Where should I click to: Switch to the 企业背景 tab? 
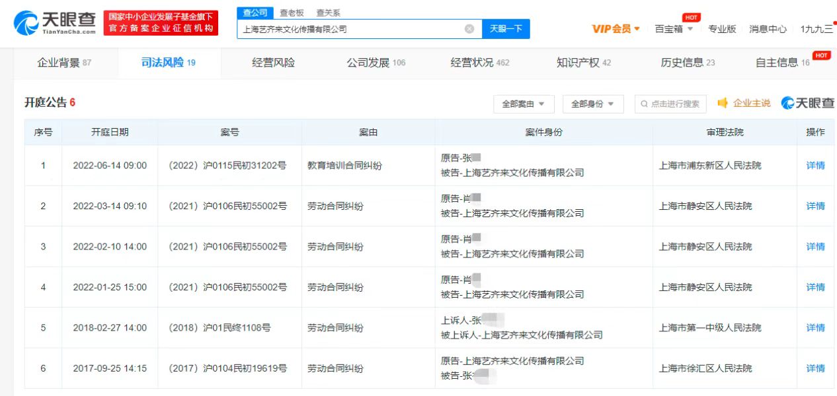[x=64, y=63]
